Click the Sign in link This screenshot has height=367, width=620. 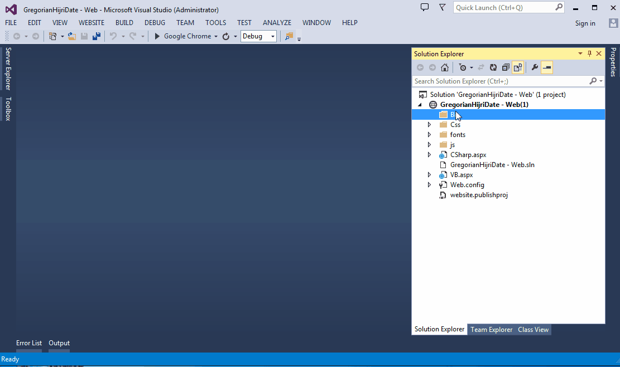pos(585,23)
